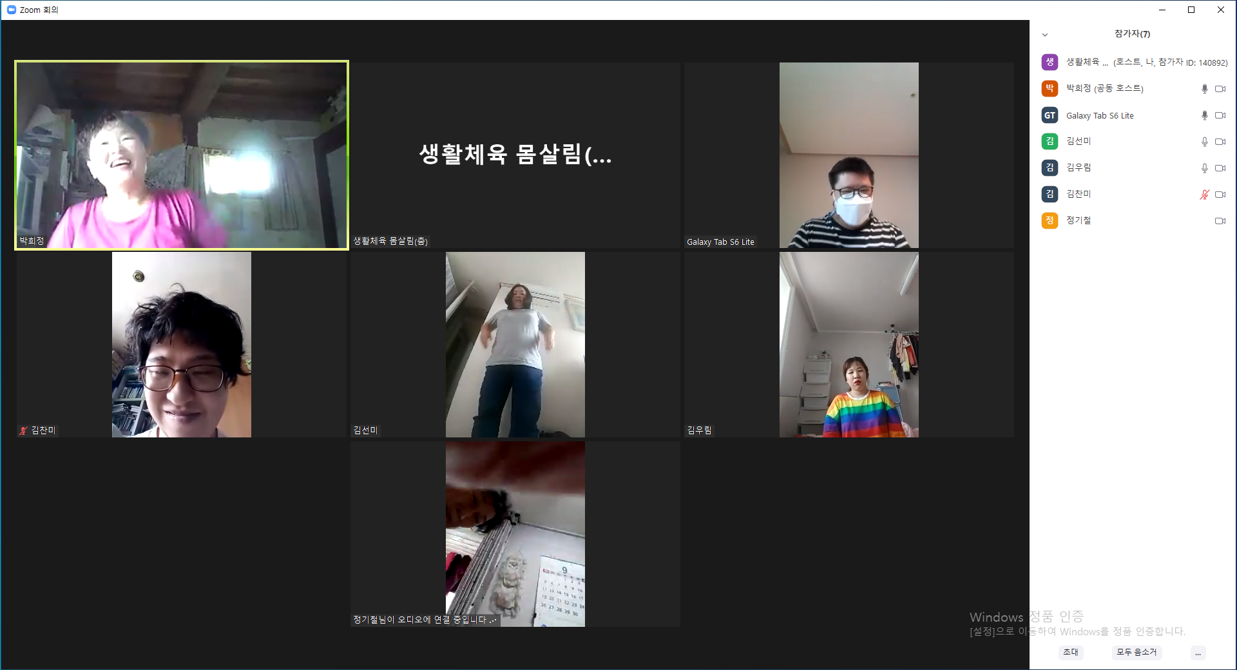
Task: Collapse the participants panel chevron
Action: pyautogui.click(x=1045, y=35)
